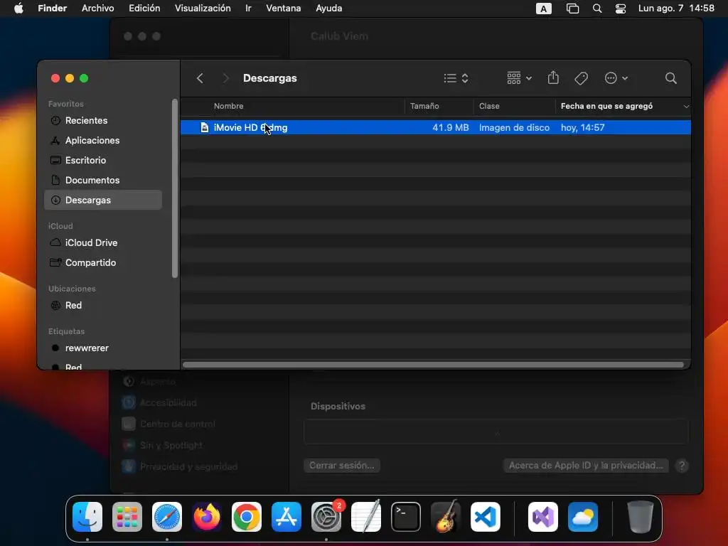Open the Archivo menu
Screen dimensions: 728x546
tap(98, 9)
